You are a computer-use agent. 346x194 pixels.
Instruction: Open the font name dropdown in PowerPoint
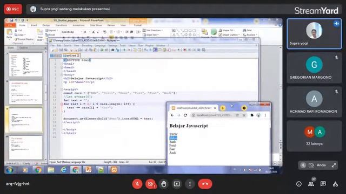[82, 32]
